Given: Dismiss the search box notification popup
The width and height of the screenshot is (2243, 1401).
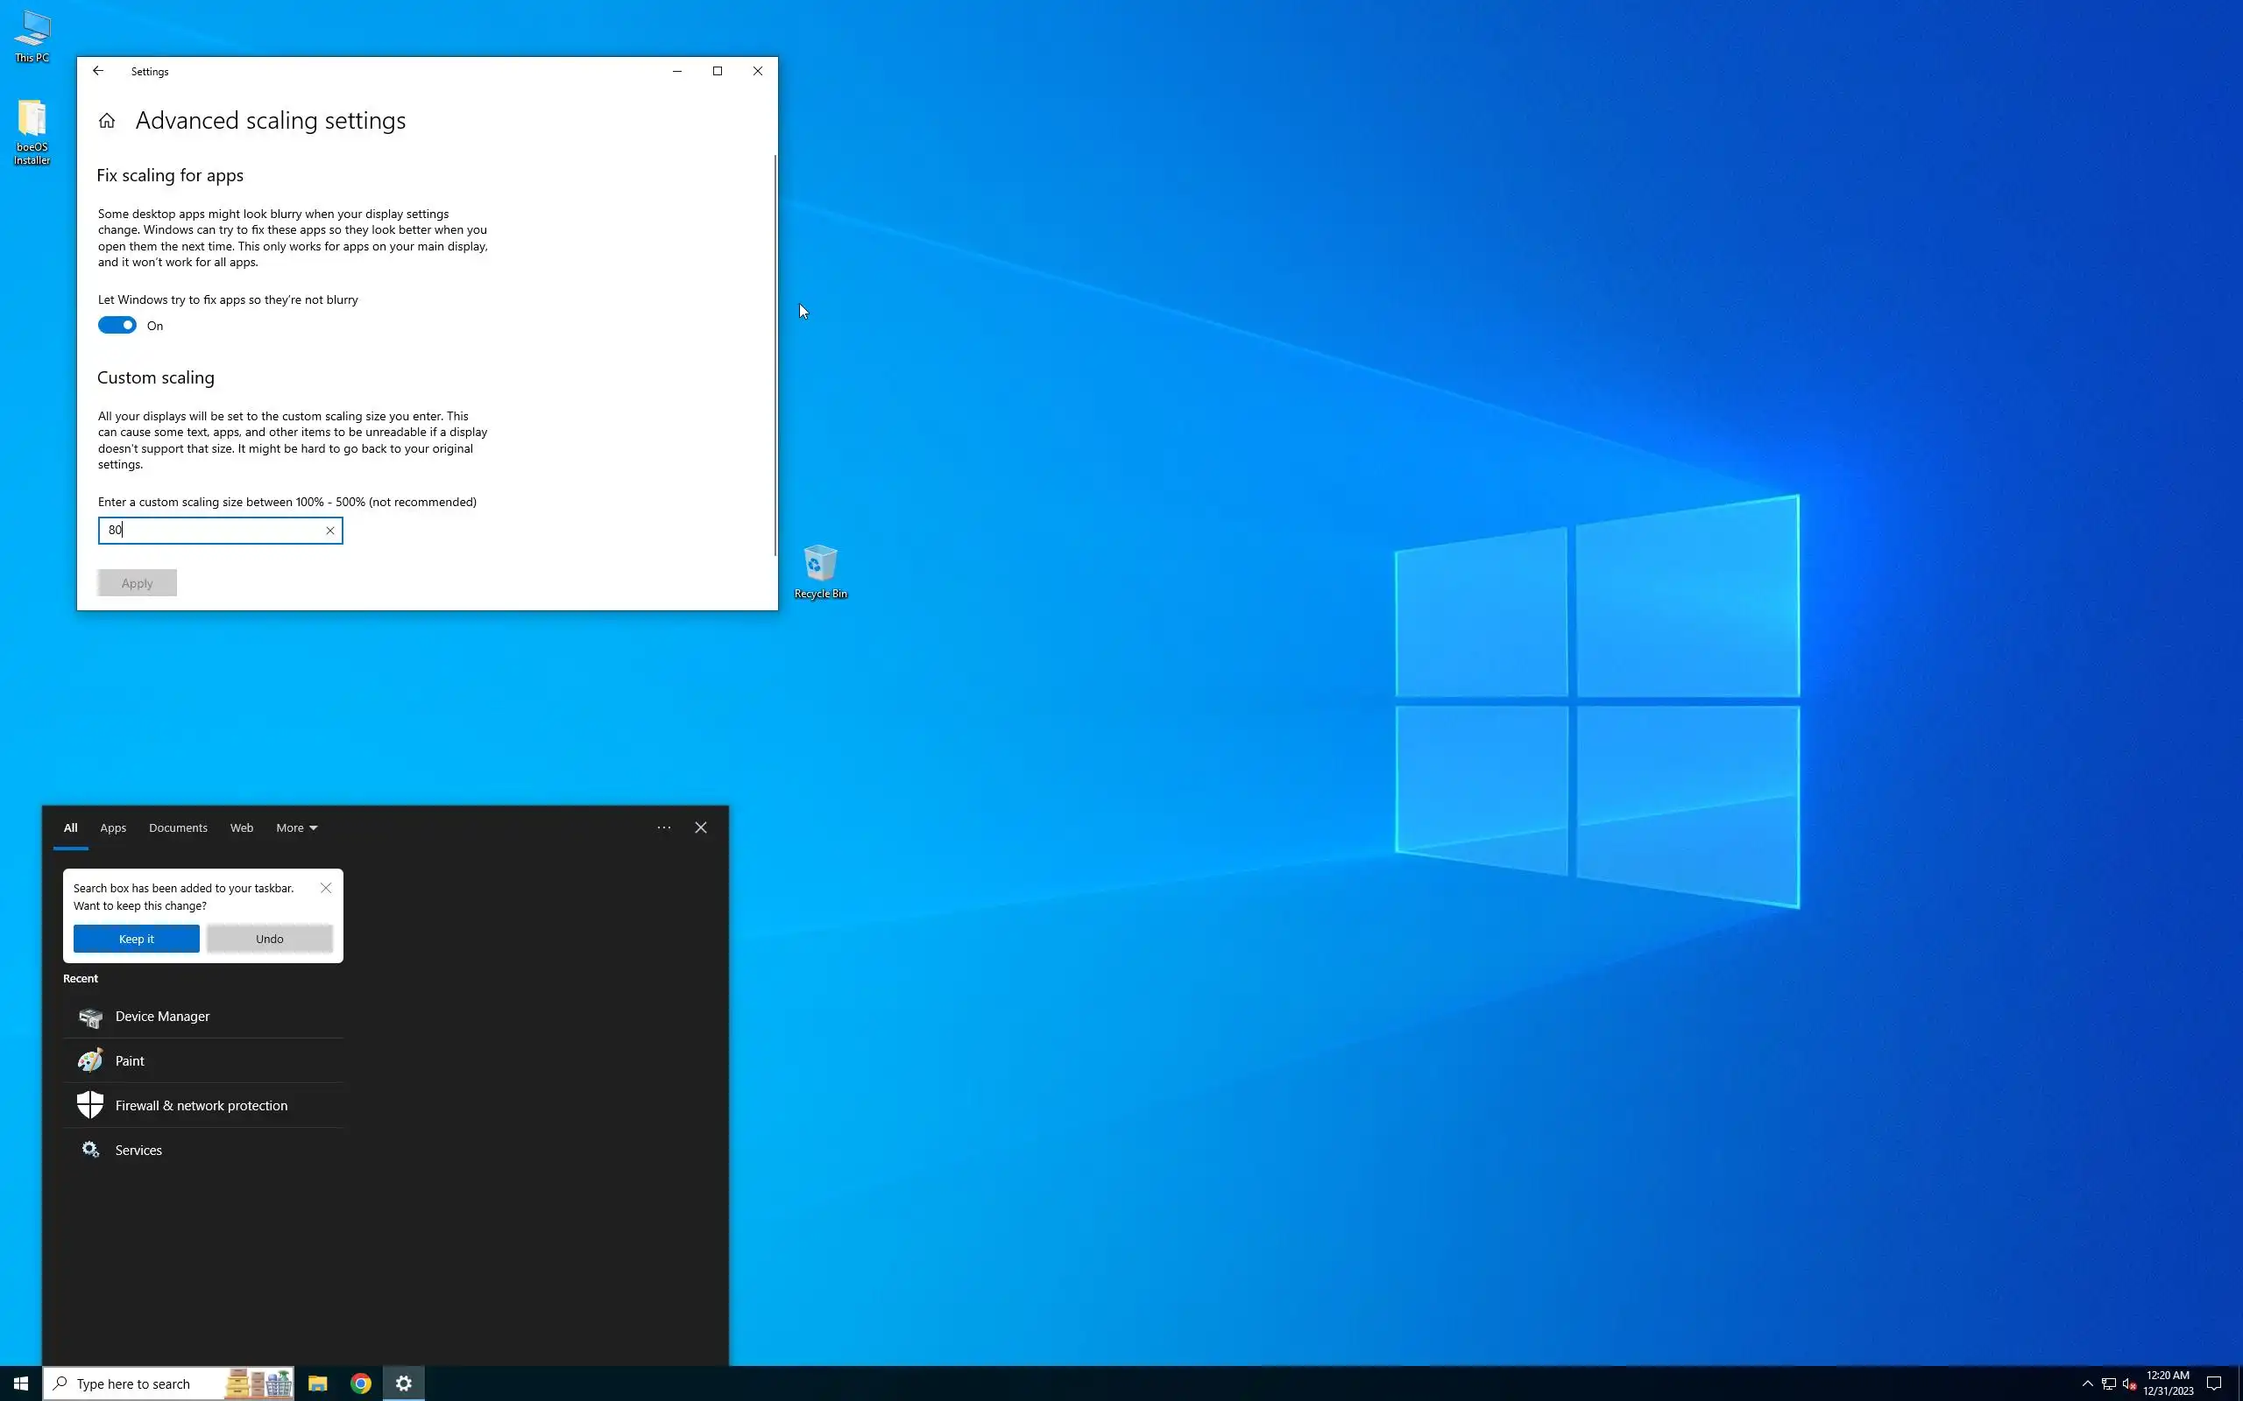Looking at the screenshot, I should point(325,888).
